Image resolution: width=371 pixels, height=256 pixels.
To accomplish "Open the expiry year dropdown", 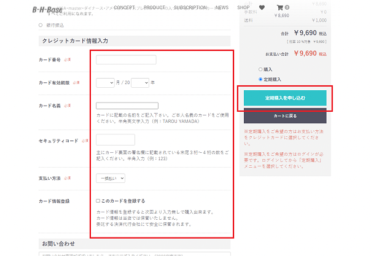I will 140,83.
